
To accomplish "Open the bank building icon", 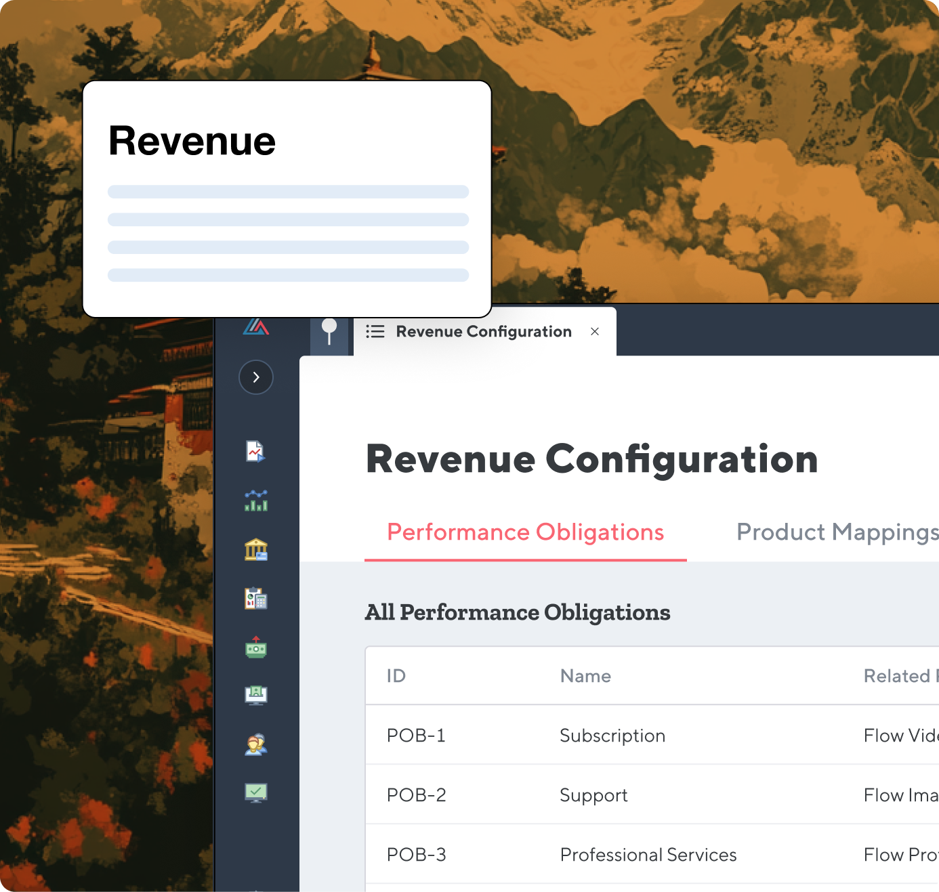I will 256,549.
